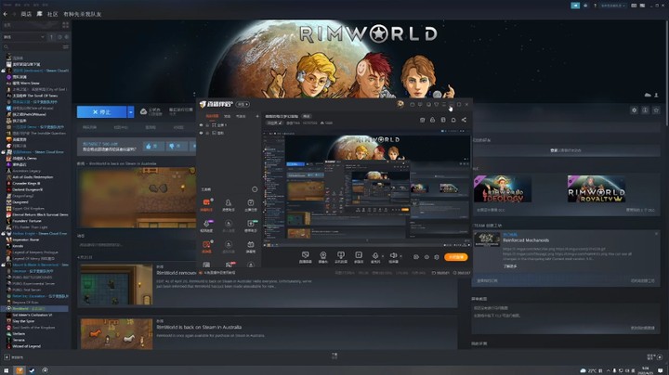
Task: Open 'RimWorld is back on Steam in Australia' news
Action: [x=199, y=328]
